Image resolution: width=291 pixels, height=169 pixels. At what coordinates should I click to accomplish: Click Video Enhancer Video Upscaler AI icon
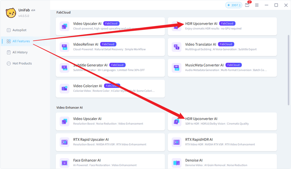click(x=64, y=121)
